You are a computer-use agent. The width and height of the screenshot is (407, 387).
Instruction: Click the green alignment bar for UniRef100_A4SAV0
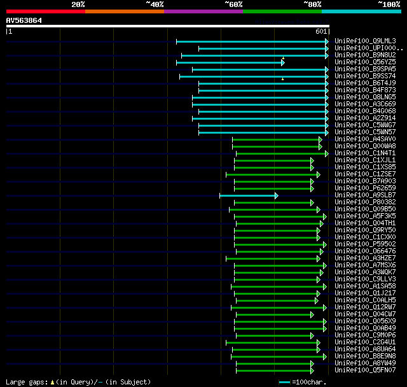(x=277, y=140)
